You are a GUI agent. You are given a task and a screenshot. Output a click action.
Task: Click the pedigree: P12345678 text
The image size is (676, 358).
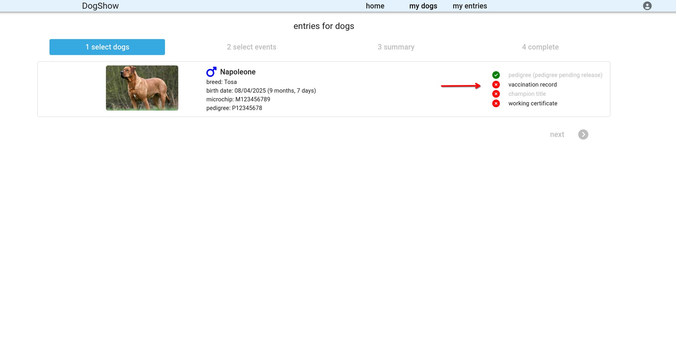pos(234,108)
